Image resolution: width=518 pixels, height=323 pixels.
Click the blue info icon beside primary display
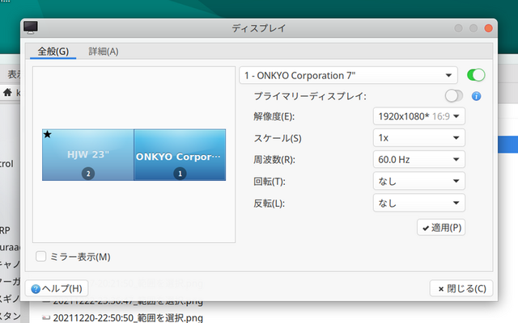click(476, 96)
